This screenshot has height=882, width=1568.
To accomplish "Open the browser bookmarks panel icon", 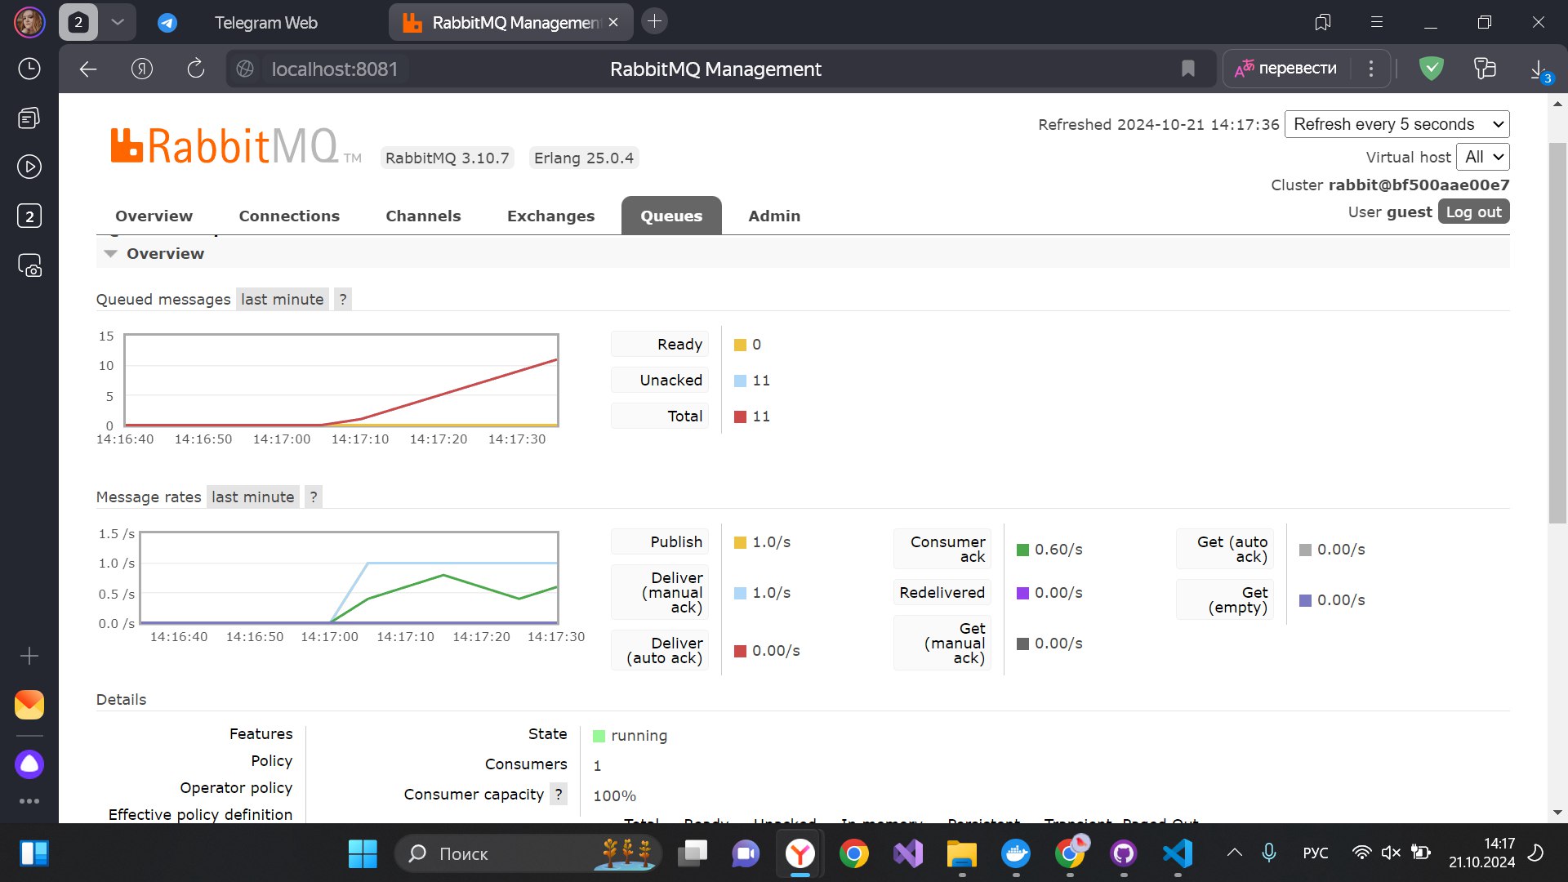I will (1323, 22).
